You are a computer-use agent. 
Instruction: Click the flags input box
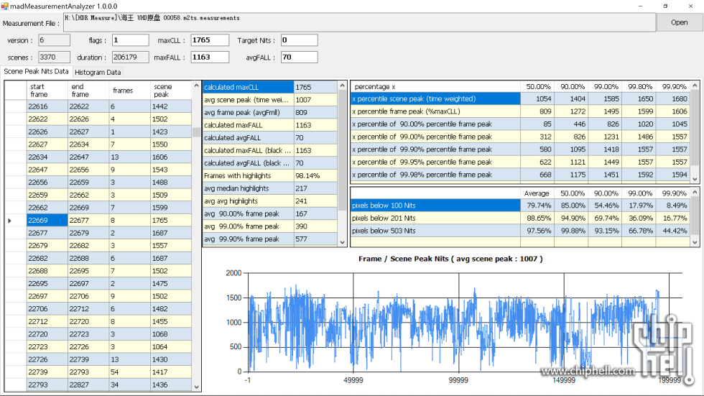pos(129,40)
